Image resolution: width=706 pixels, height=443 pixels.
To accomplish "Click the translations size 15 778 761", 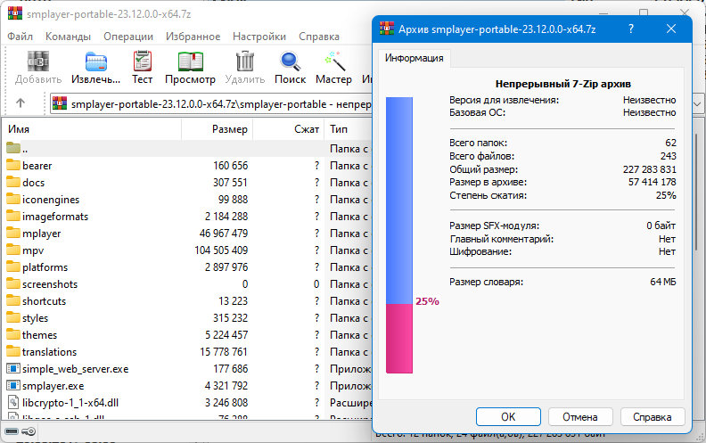I will (x=224, y=351).
